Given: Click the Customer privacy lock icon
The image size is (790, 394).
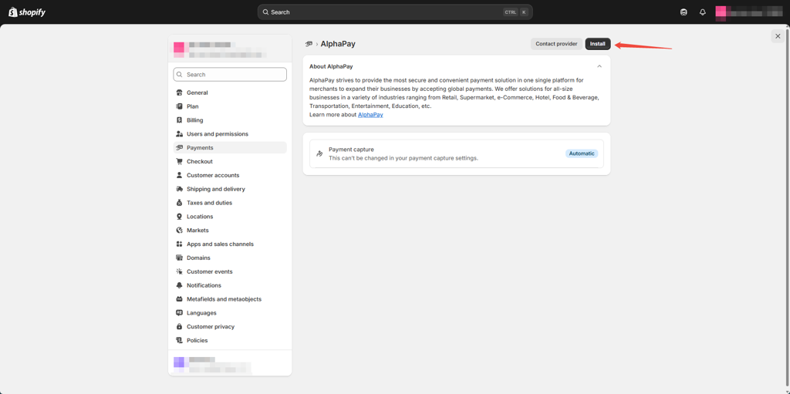Looking at the screenshot, I should (179, 327).
